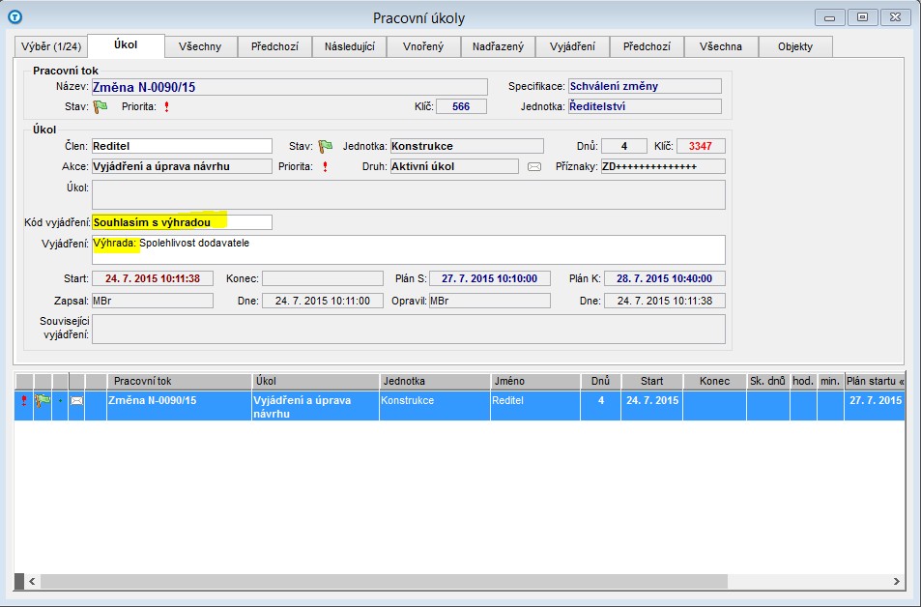Click the Zapsal field showing MBr

153,301
